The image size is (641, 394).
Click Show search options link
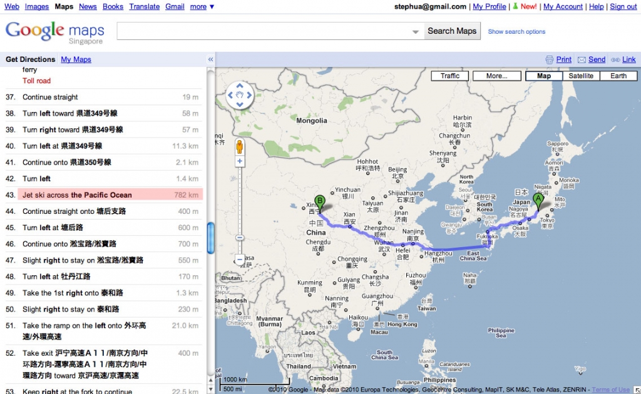coord(516,31)
